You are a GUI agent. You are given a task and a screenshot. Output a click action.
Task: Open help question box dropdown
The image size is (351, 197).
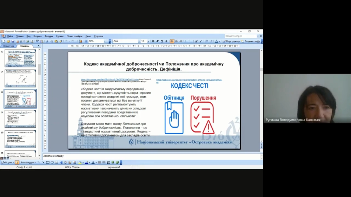[258, 36]
